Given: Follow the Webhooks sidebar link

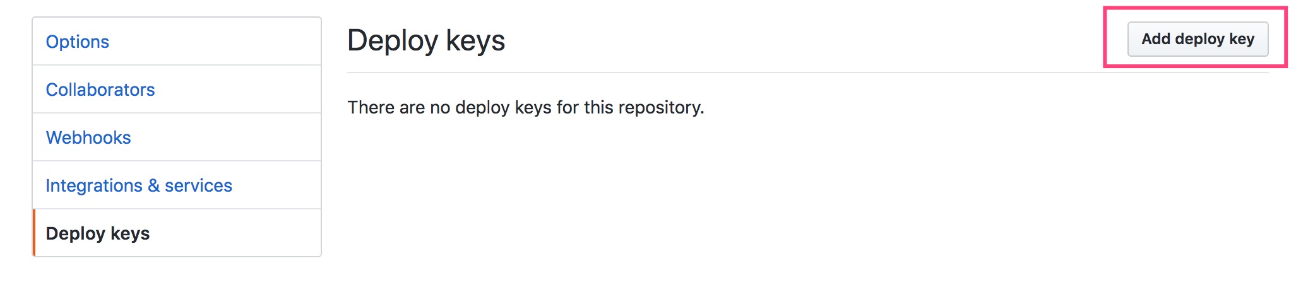Looking at the screenshot, I should pyautogui.click(x=88, y=137).
